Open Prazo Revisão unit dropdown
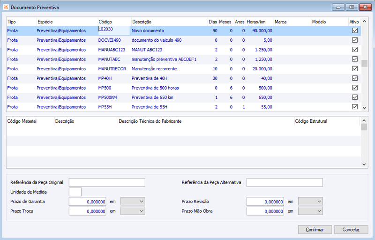 coord(310,202)
